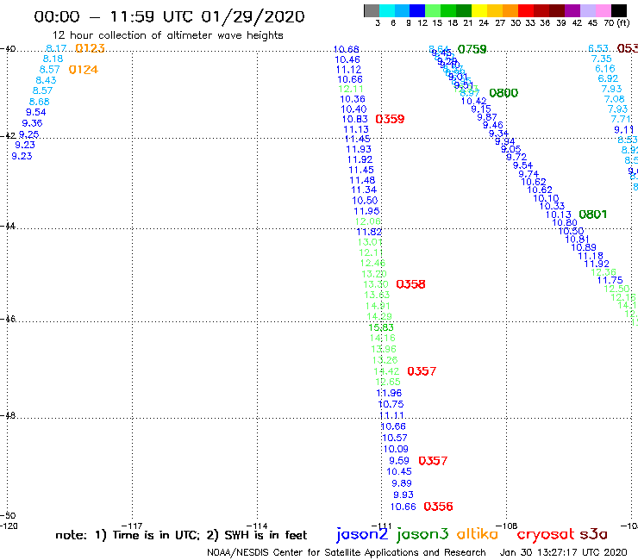Image resolution: width=638 pixels, height=560 pixels.
Task: Click the wave height value 10.57
Action: [395, 438]
